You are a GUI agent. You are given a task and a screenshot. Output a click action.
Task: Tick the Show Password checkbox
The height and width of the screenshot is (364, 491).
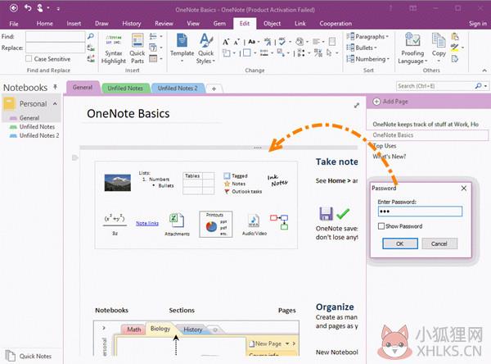[x=381, y=226]
